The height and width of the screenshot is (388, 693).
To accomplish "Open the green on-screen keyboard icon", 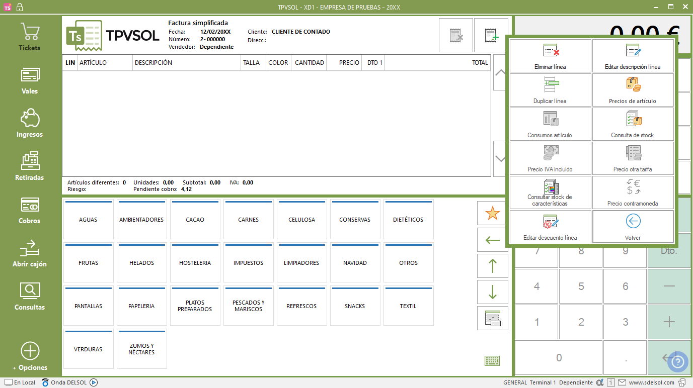I will pos(492,360).
